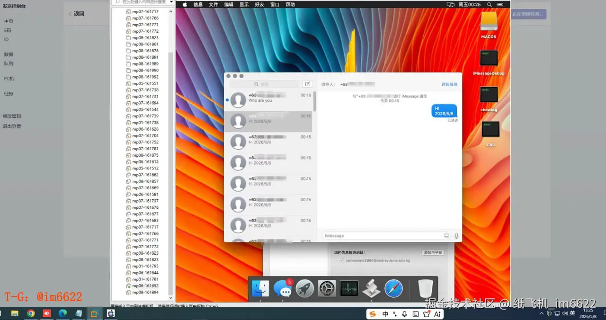Compose a new message with pencil icon
Viewport: 606px width, 320px height.
[307, 84]
